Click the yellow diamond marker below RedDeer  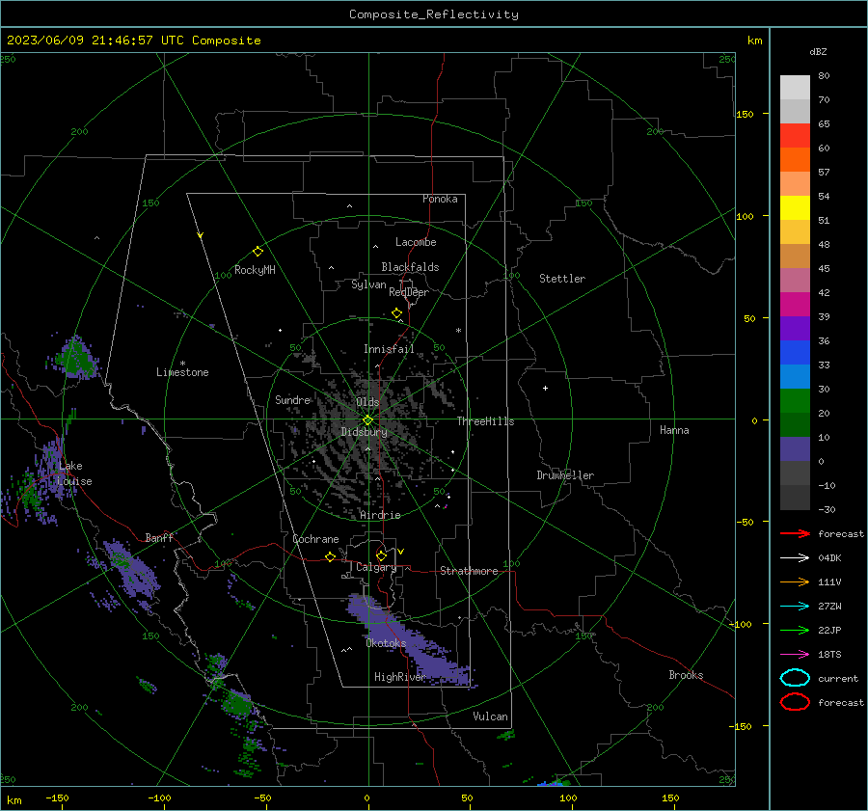(396, 313)
